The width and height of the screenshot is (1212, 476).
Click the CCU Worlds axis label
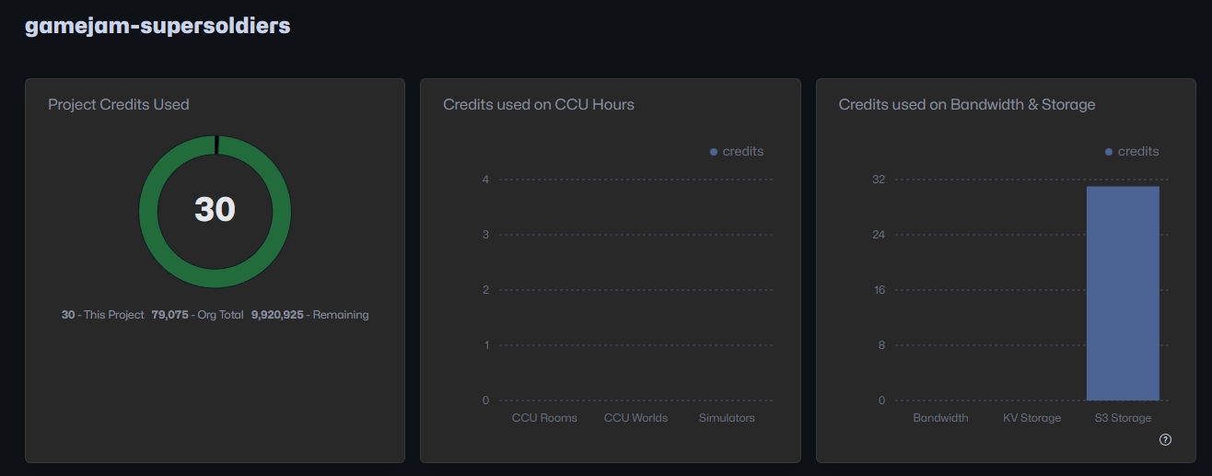635,418
